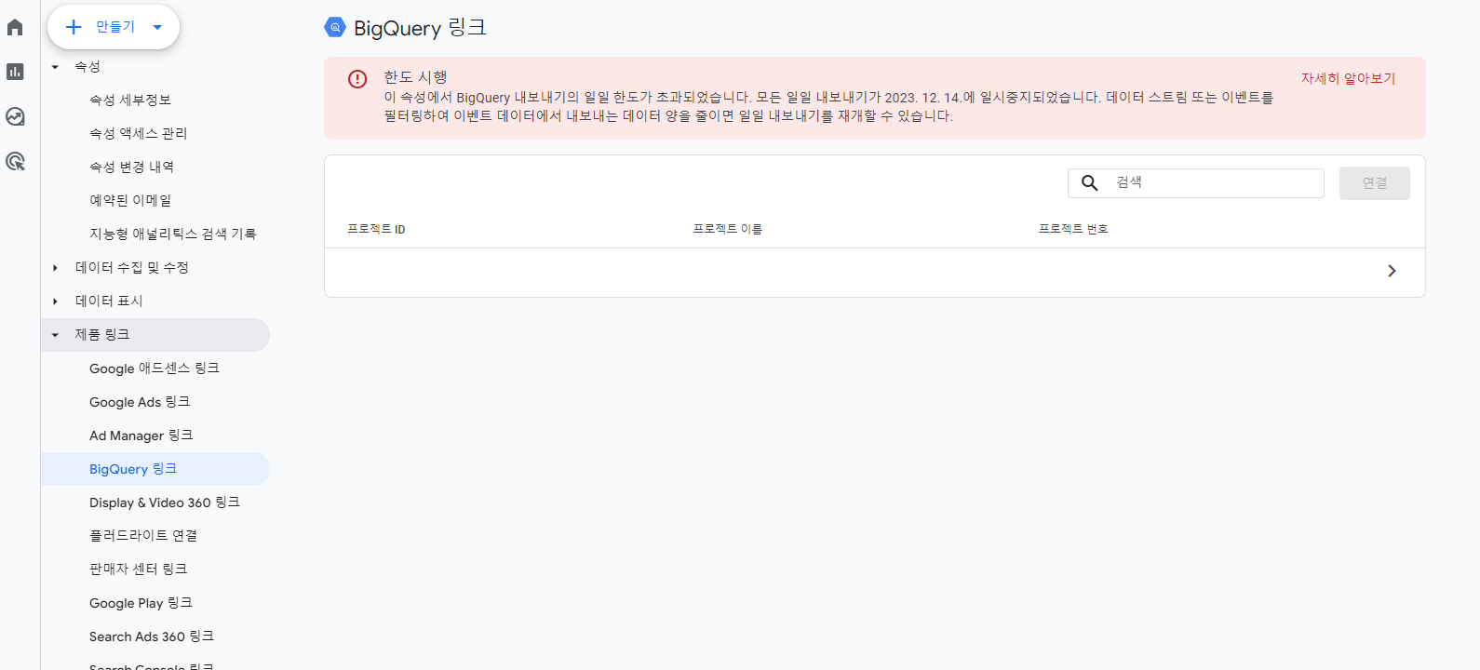The image size is (1480, 670).
Task: Click the 자세히 알아보기 link
Action: (x=1348, y=79)
